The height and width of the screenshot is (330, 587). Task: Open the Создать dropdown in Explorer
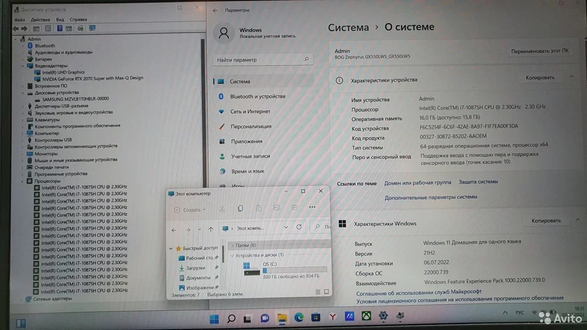pos(190,209)
